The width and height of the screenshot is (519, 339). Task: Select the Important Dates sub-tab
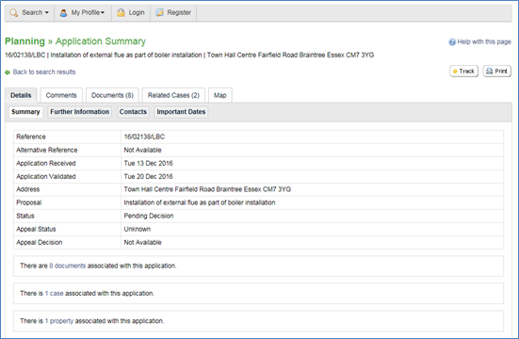click(x=181, y=112)
